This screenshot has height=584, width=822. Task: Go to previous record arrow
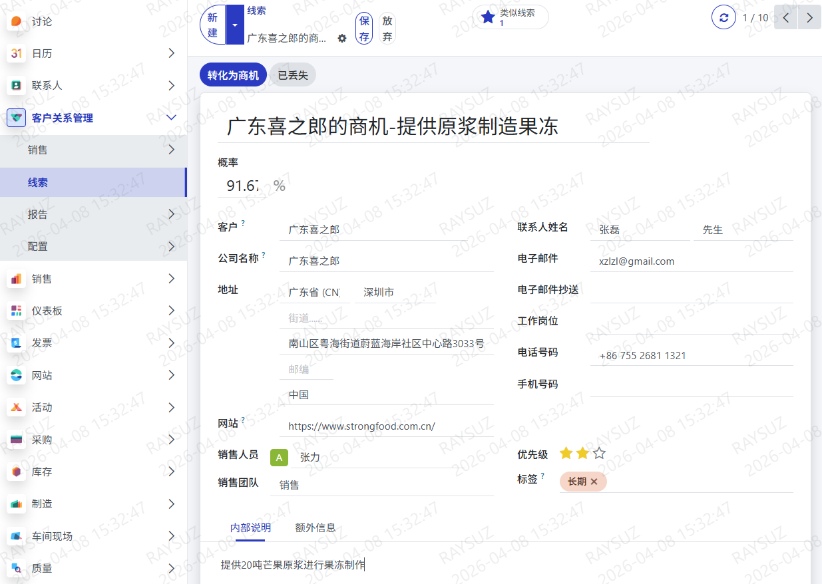786,17
